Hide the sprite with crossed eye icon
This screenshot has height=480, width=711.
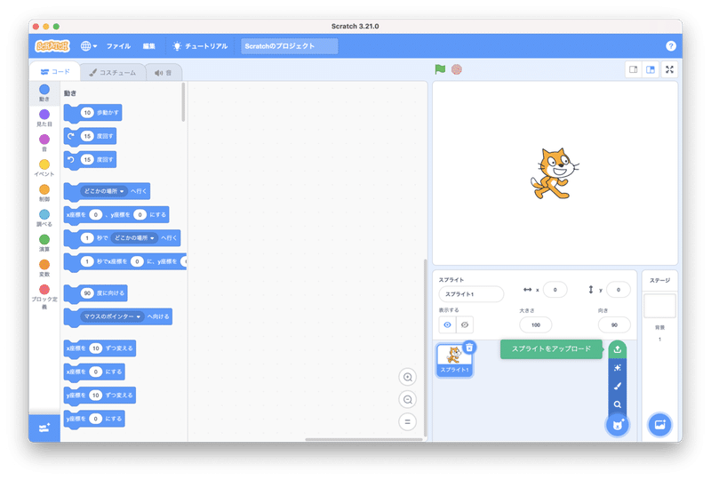[x=465, y=324]
